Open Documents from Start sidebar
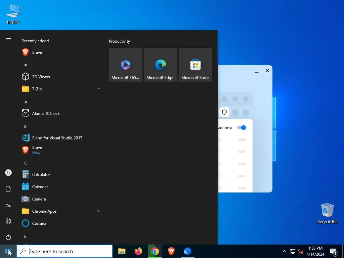This screenshot has height=258, width=344. tap(8, 189)
